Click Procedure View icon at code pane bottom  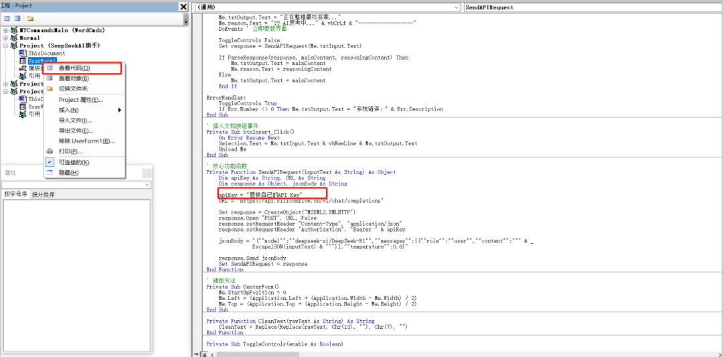(x=196, y=354)
